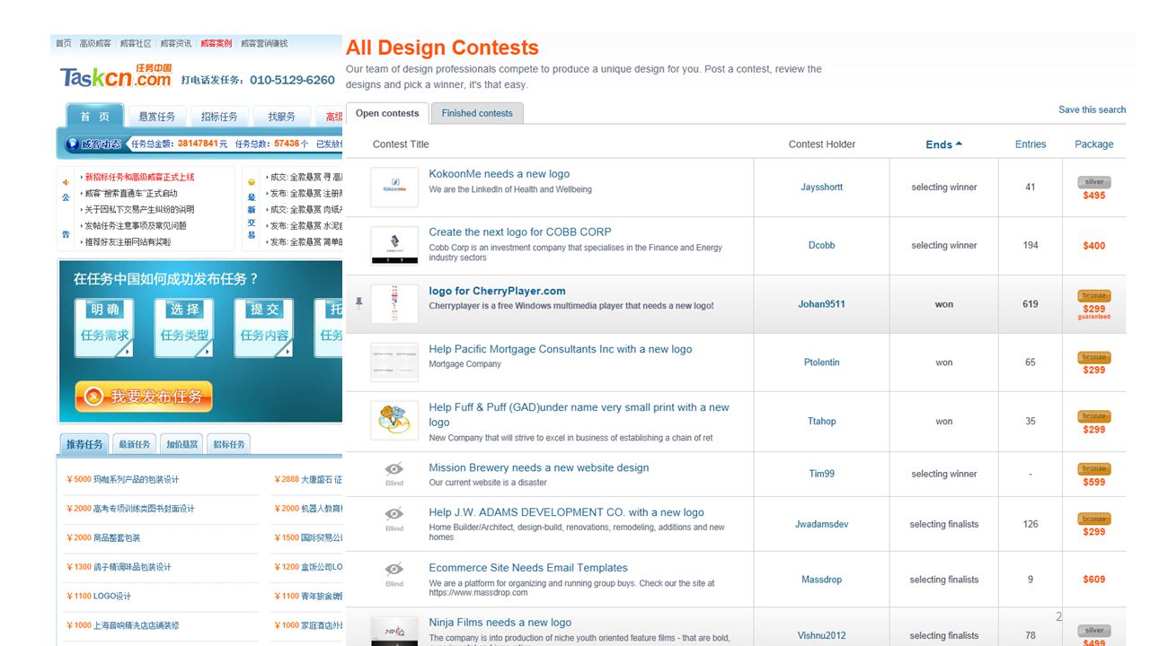This screenshot has height=646, width=1150.
Task: Click the 选择 任务类型 step card
Action: point(184,328)
